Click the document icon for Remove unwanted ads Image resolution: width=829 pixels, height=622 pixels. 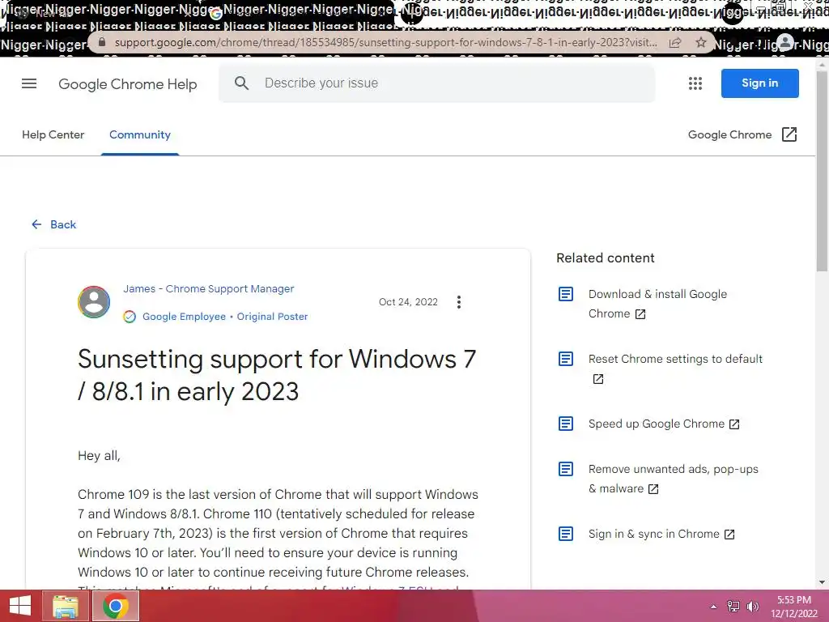click(x=566, y=469)
